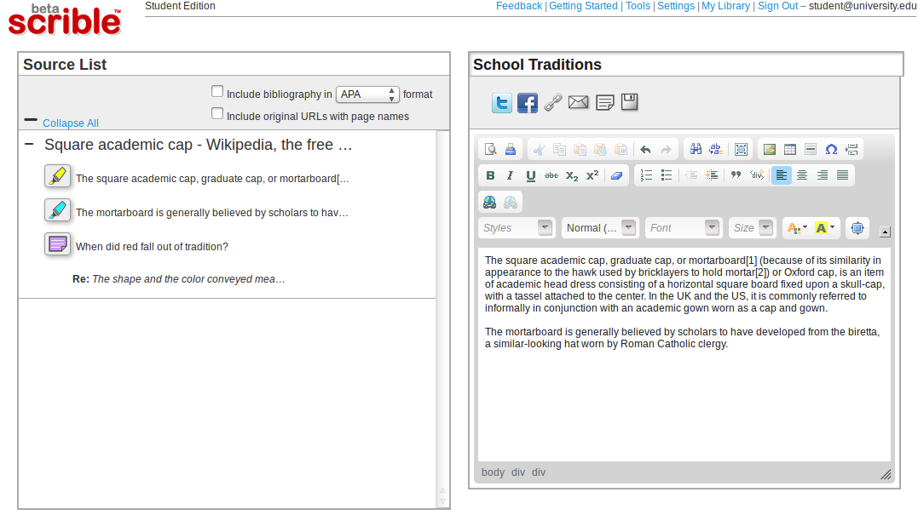Collapse the Square academic cap source entry
Screen dimensions: 918x515
(x=29, y=144)
